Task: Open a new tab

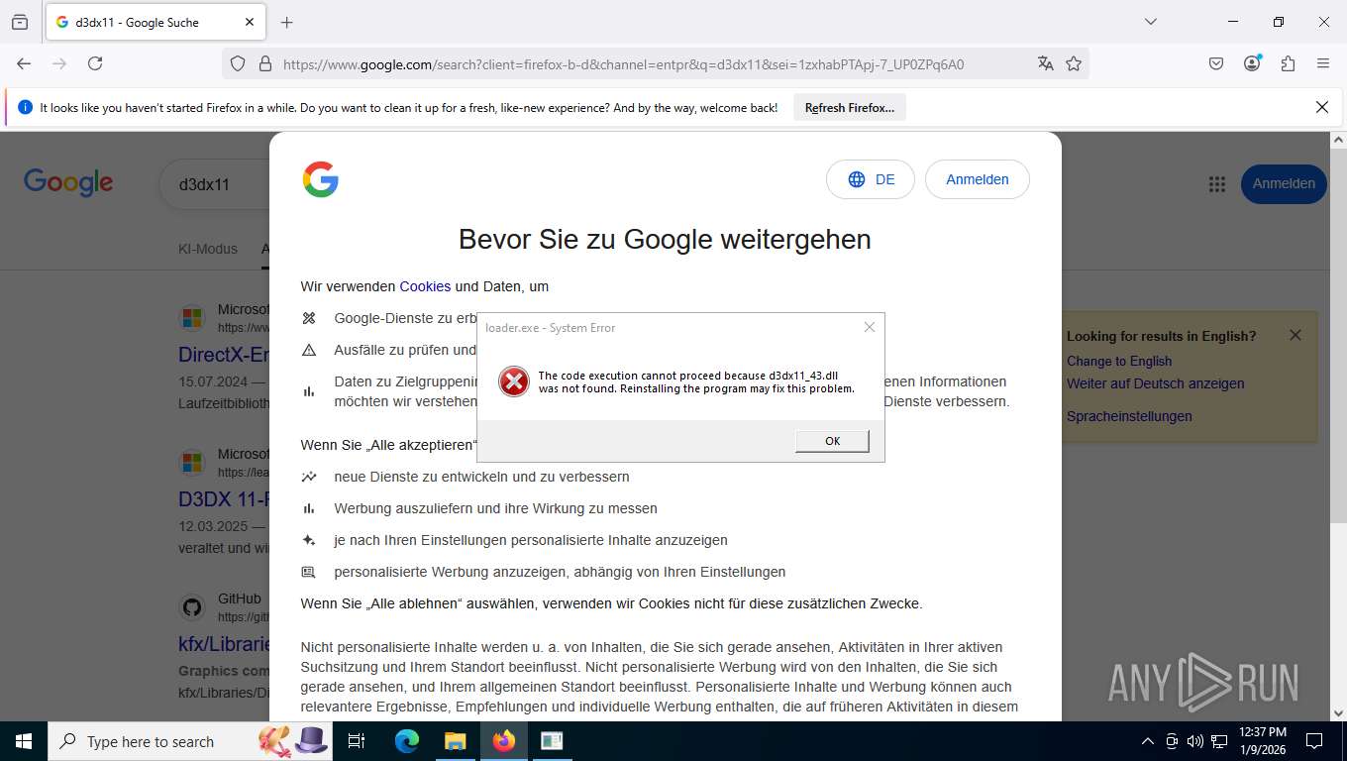Action: [287, 22]
